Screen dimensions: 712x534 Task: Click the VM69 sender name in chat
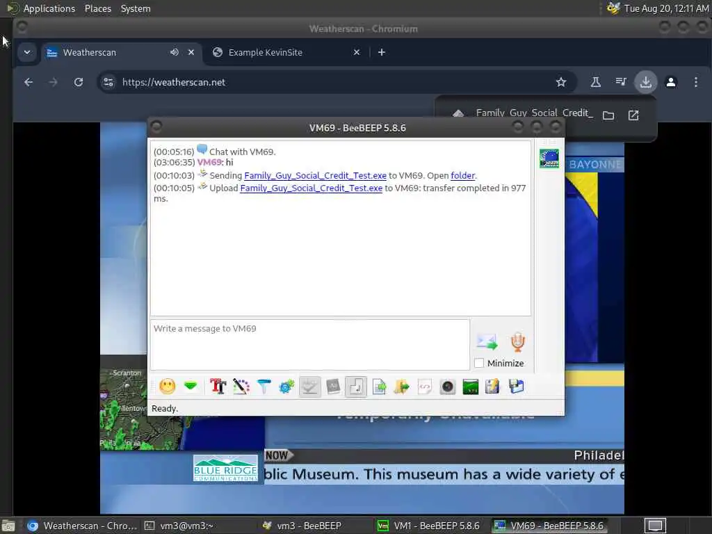pos(209,162)
